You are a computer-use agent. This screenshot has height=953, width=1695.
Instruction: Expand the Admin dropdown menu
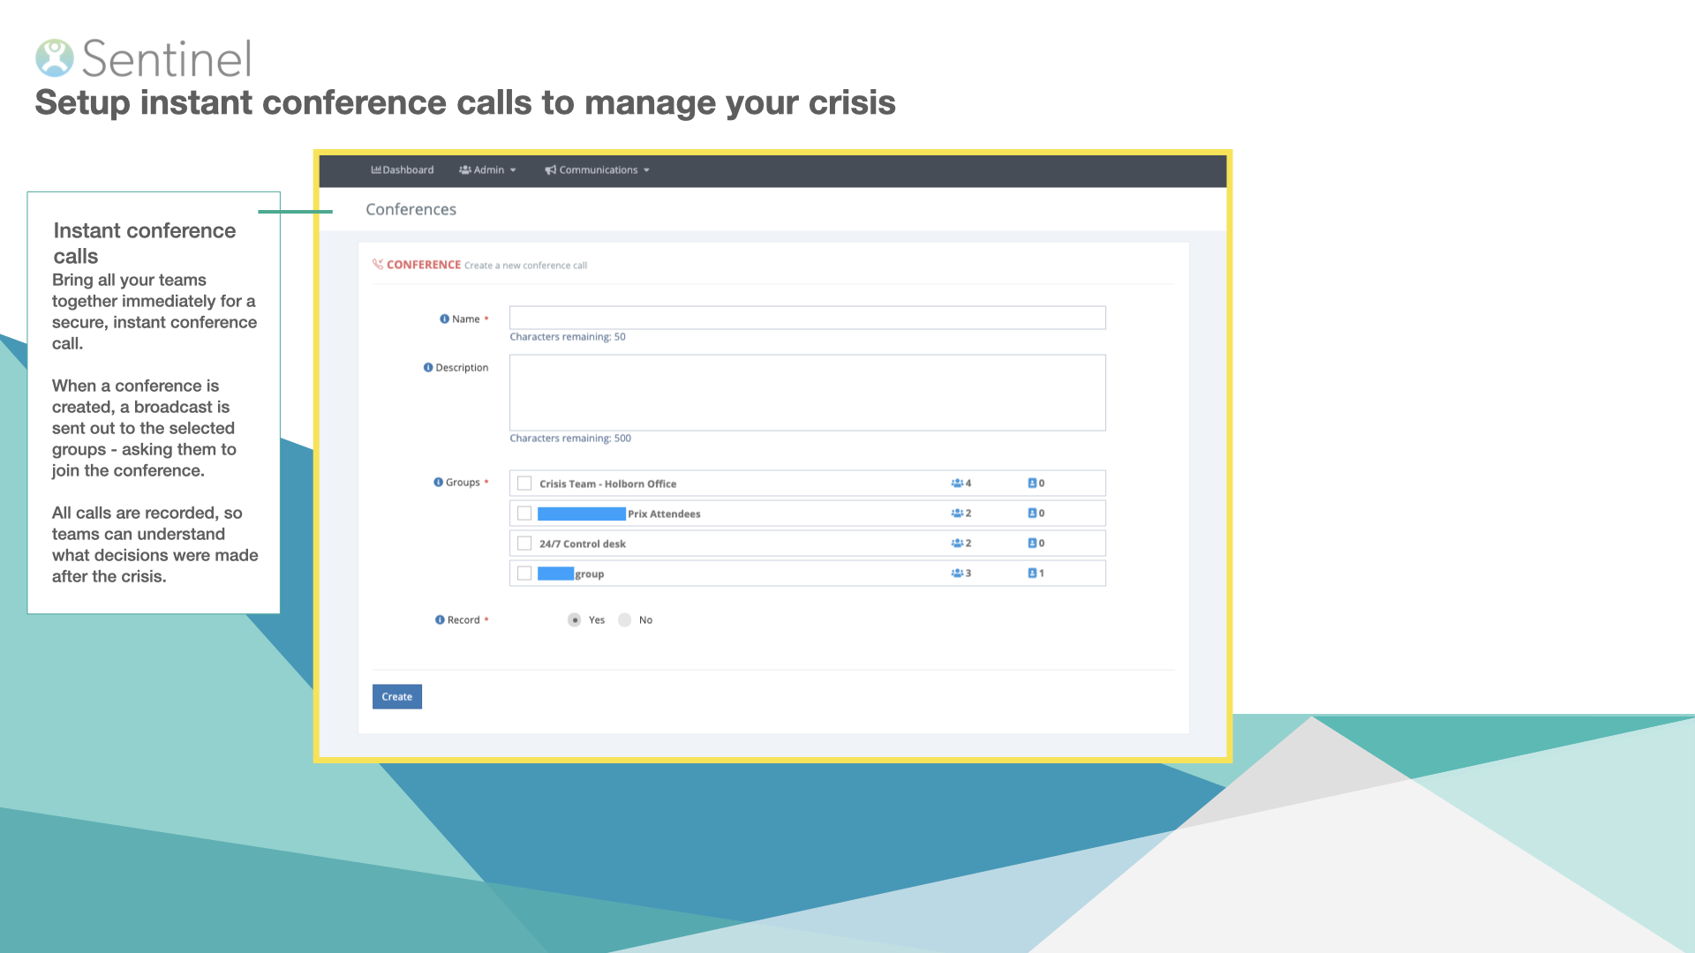487,170
